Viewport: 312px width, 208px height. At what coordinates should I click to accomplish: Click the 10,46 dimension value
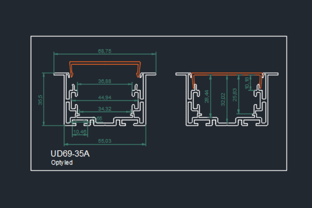click(x=80, y=132)
